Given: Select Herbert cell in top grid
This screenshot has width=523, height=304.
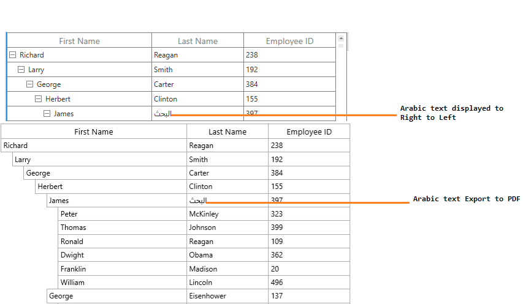Looking at the screenshot, I should click(x=79, y=98).
